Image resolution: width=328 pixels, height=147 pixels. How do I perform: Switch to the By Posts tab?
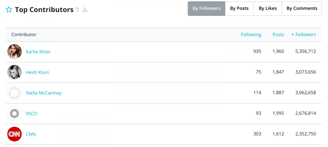[x=239, y=9]
